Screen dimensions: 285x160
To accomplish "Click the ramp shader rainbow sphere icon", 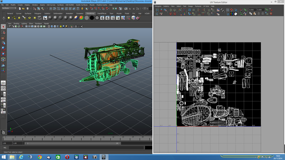I will click(81, 17).
